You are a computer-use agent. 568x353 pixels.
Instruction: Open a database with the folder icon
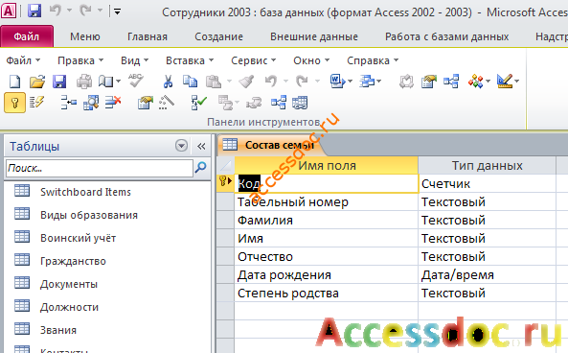pyautogui.click(x=37, y=82)
